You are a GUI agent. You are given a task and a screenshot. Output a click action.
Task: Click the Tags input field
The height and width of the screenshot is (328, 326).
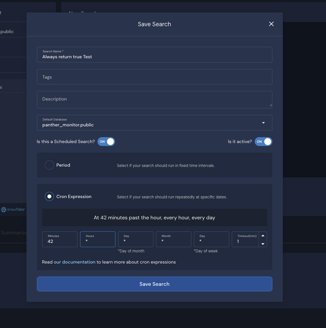coord(154,77)
